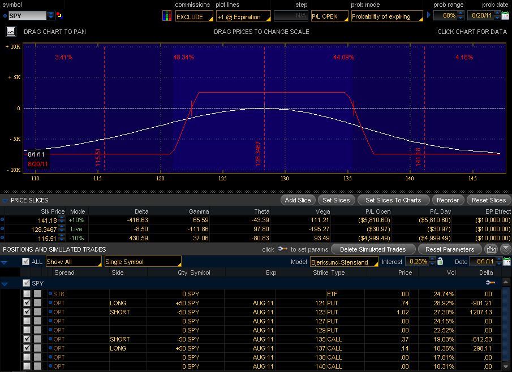The height and width of the screenshot is (372, 512).
Task: Click the blue dot left of the SPY symbol box
Action: [5, 16]
